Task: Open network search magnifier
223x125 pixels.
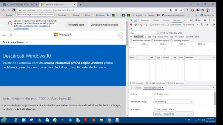Action: click(x=146, y=25)
